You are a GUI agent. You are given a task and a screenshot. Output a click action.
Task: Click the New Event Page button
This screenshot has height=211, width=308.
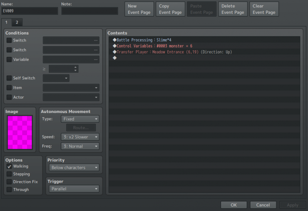pos(139,9)
